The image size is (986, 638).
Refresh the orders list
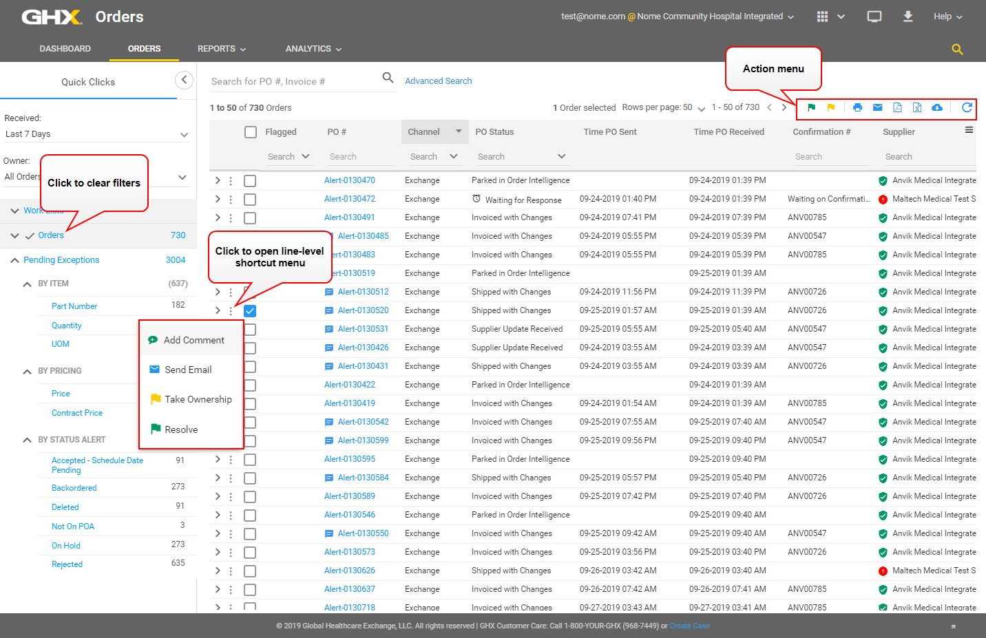coord(967,107)
